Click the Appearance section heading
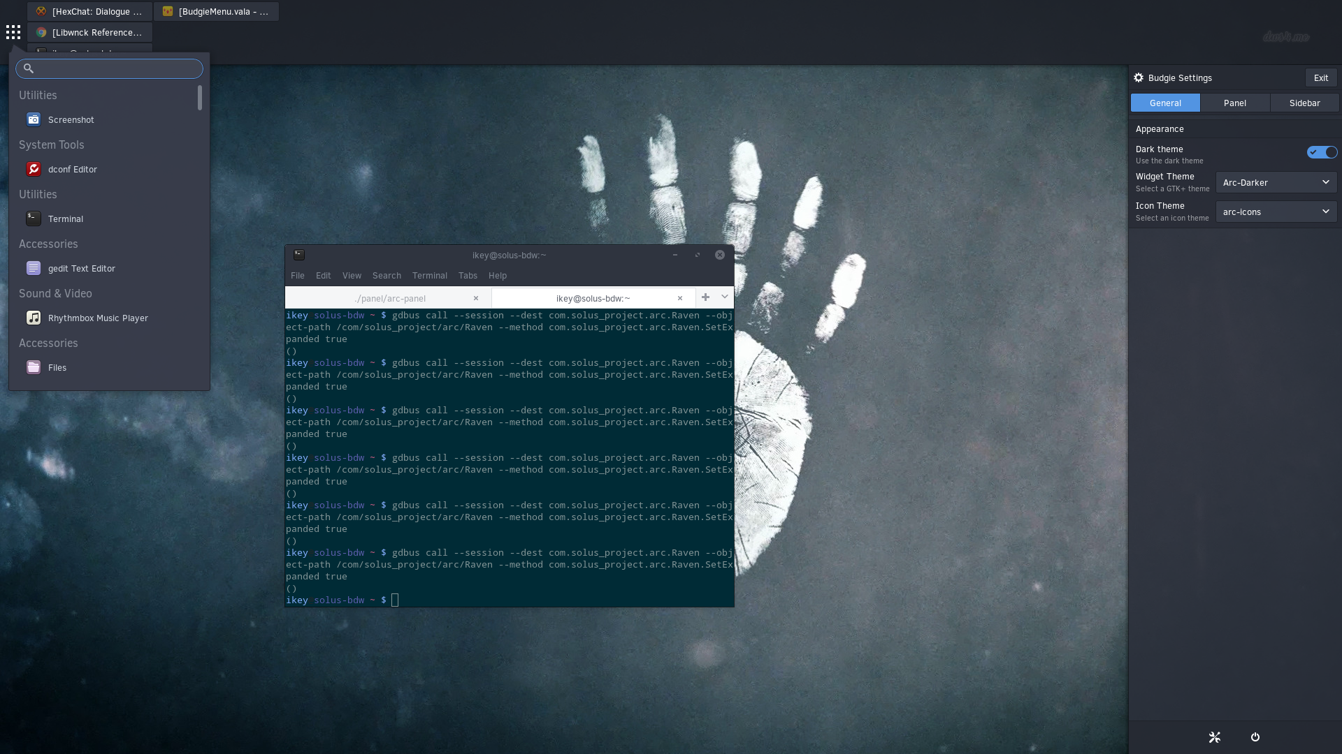Image resolution: width=1342 pixels, height=754 pixels. tap(1160, 129)
